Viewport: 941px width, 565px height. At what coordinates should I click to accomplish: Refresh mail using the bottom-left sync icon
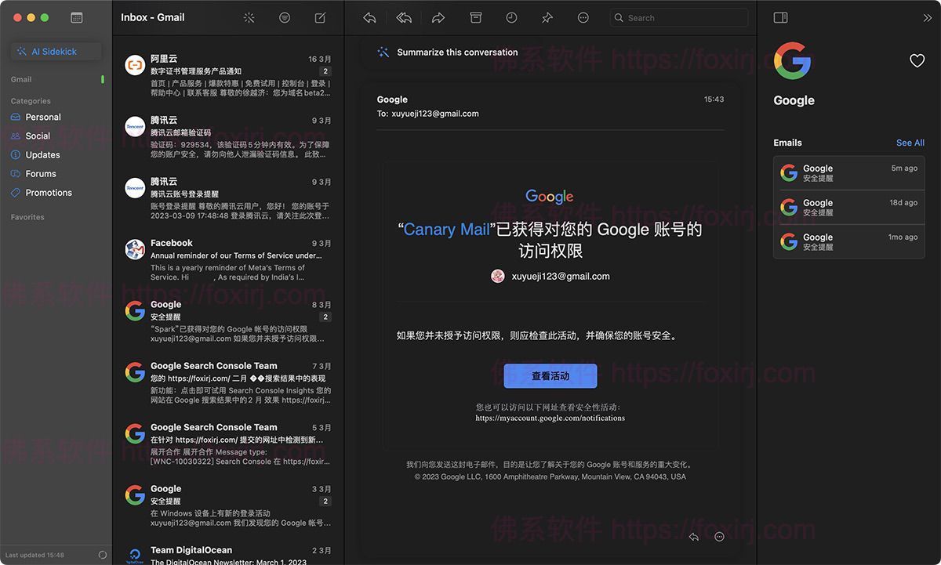coord(101,554)
